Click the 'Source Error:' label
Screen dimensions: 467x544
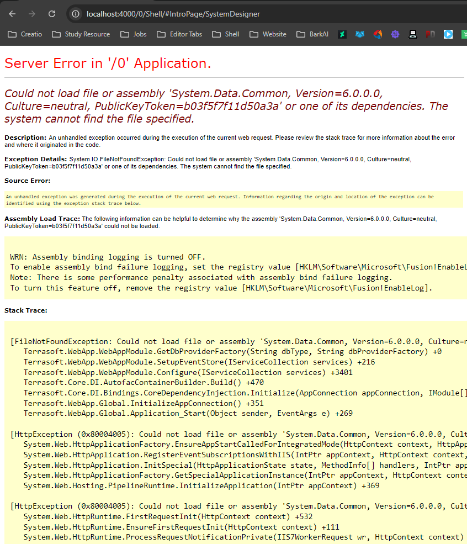pyautogui.click(x=28, y=181)
